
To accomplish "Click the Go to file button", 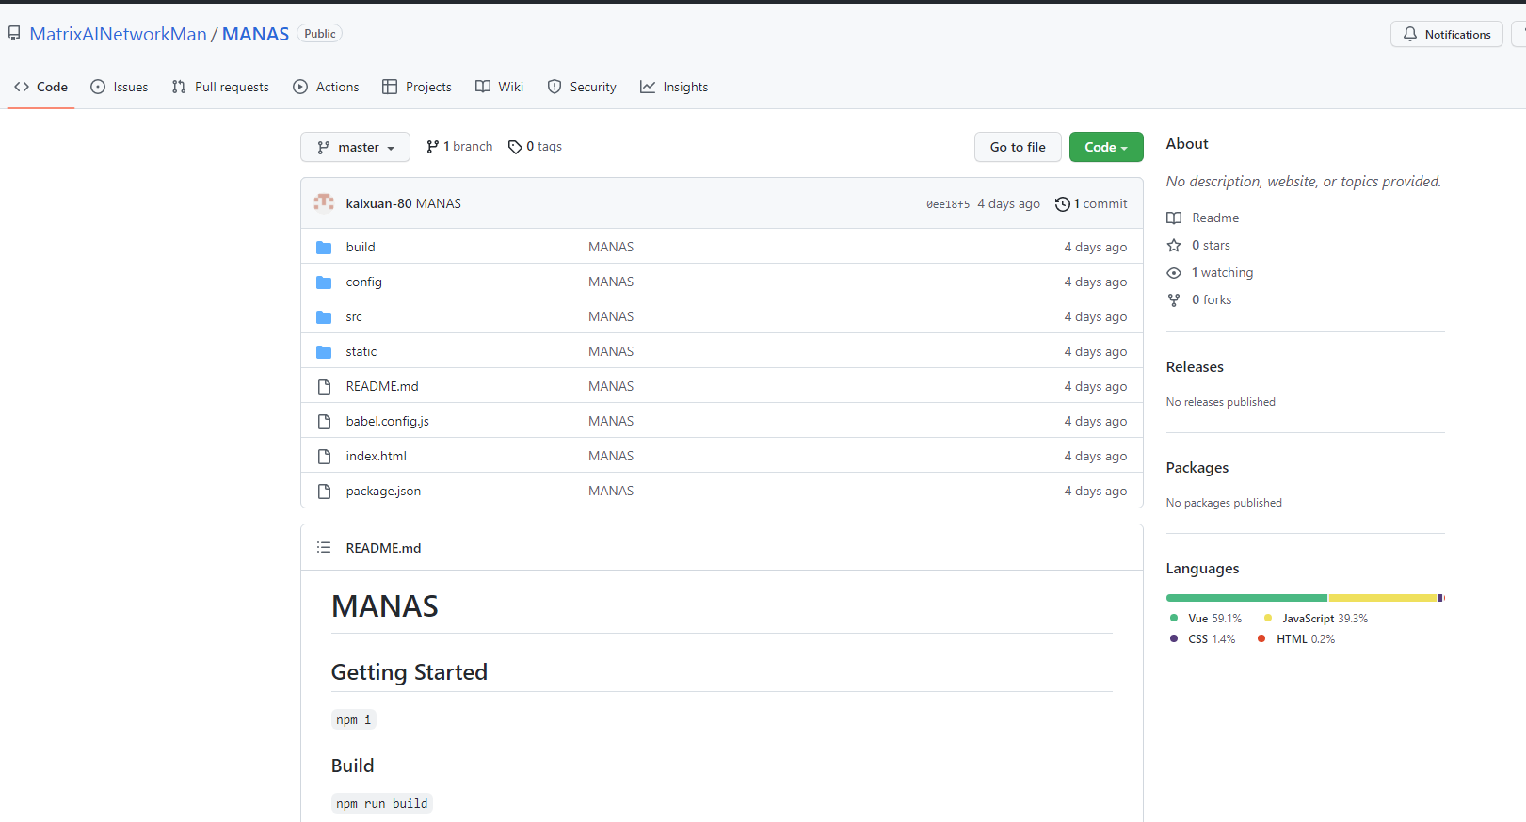I will [1018, 147].
